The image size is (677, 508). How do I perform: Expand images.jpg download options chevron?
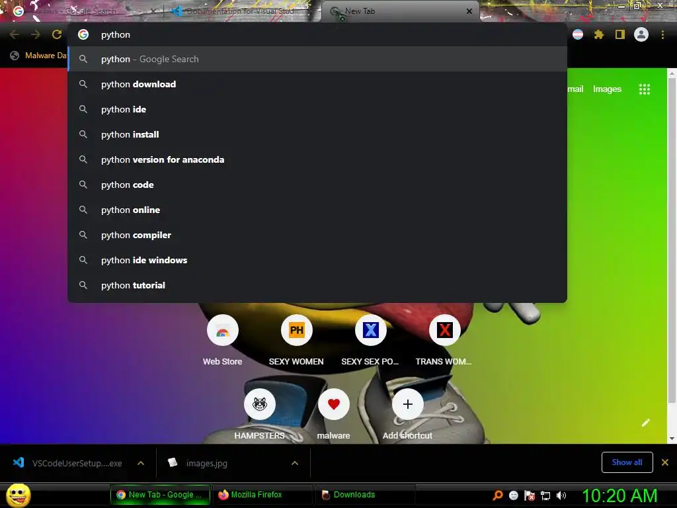(295, 463)
